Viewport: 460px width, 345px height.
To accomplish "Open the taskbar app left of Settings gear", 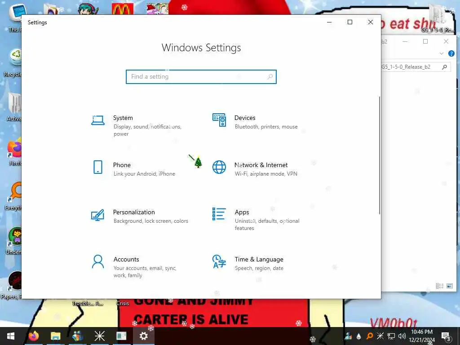I will tap(121, 336).
